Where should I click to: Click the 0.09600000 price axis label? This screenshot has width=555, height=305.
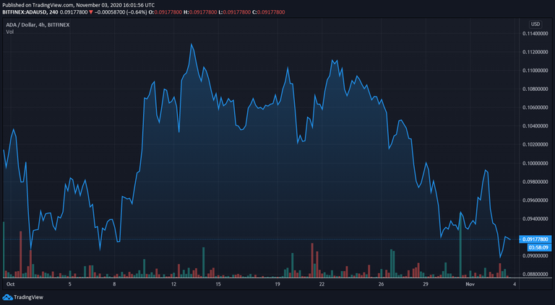click(535, 200)
